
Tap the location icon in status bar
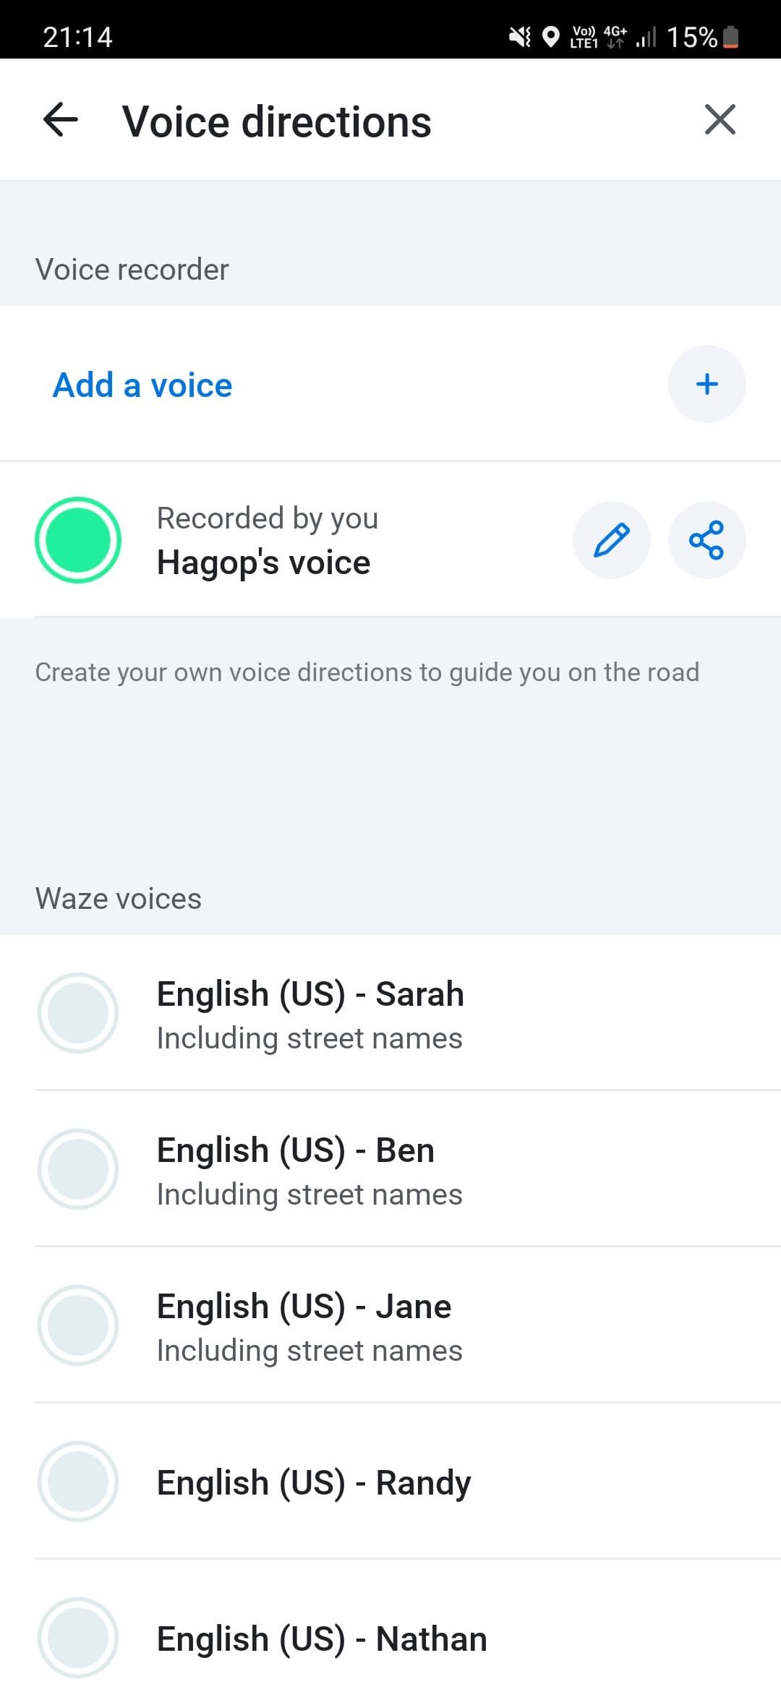click(x=551, y=37)
